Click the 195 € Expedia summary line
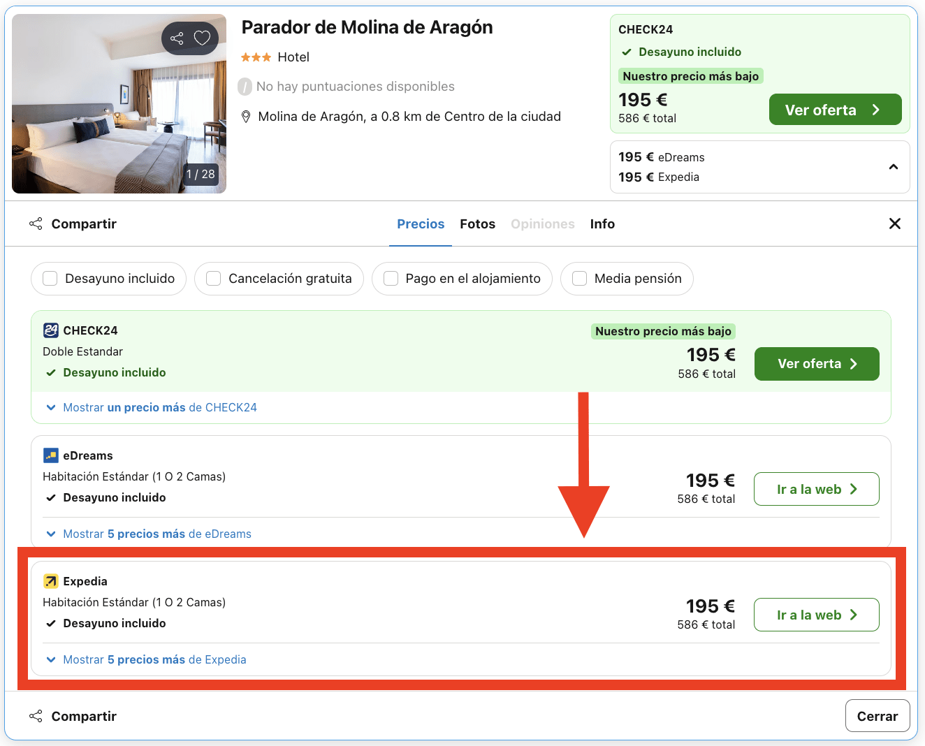 [659, 177]
